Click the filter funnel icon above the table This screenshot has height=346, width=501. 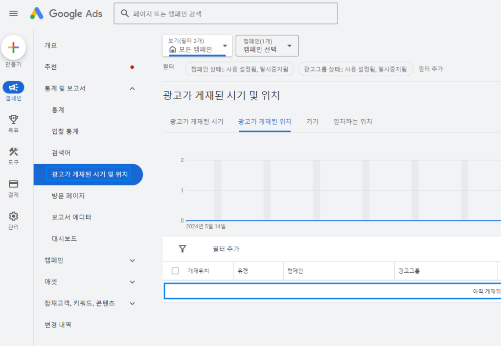click(x=182, y=249)
